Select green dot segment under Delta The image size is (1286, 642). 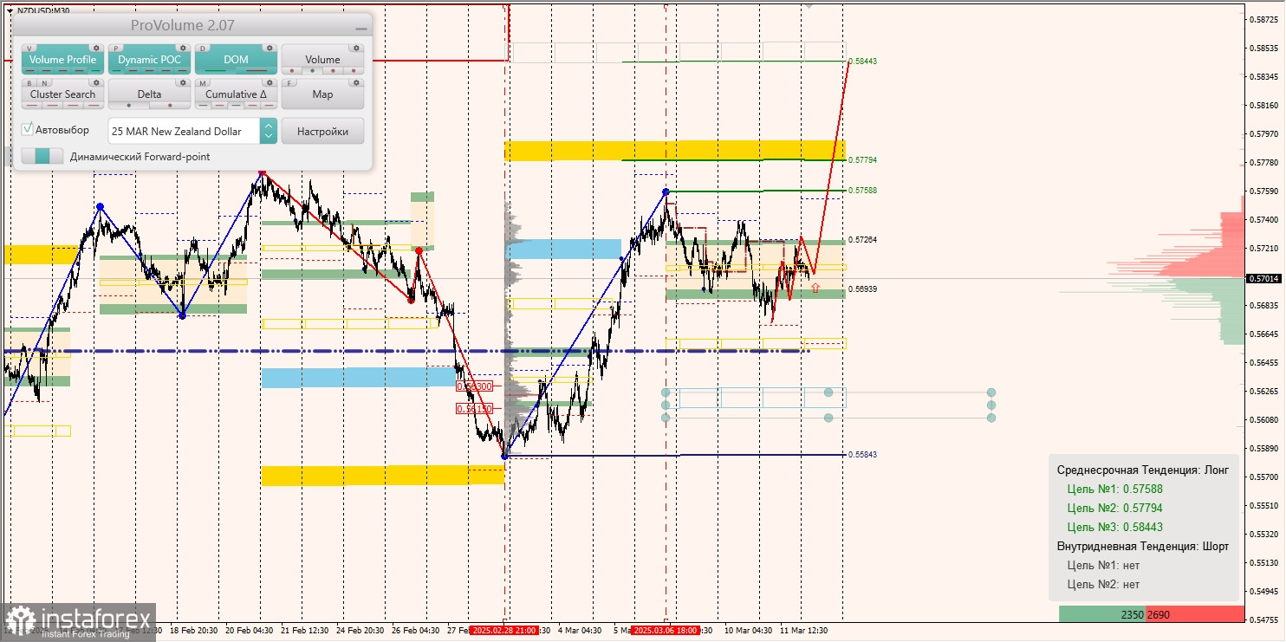pyautogui.click(x=129, y=106)
